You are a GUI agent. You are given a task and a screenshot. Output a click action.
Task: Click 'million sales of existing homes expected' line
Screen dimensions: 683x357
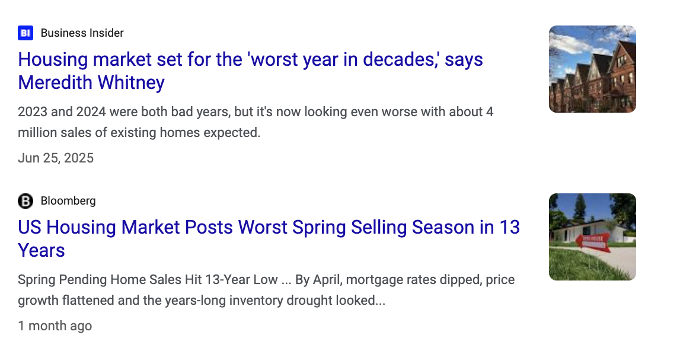click(139, 132)
